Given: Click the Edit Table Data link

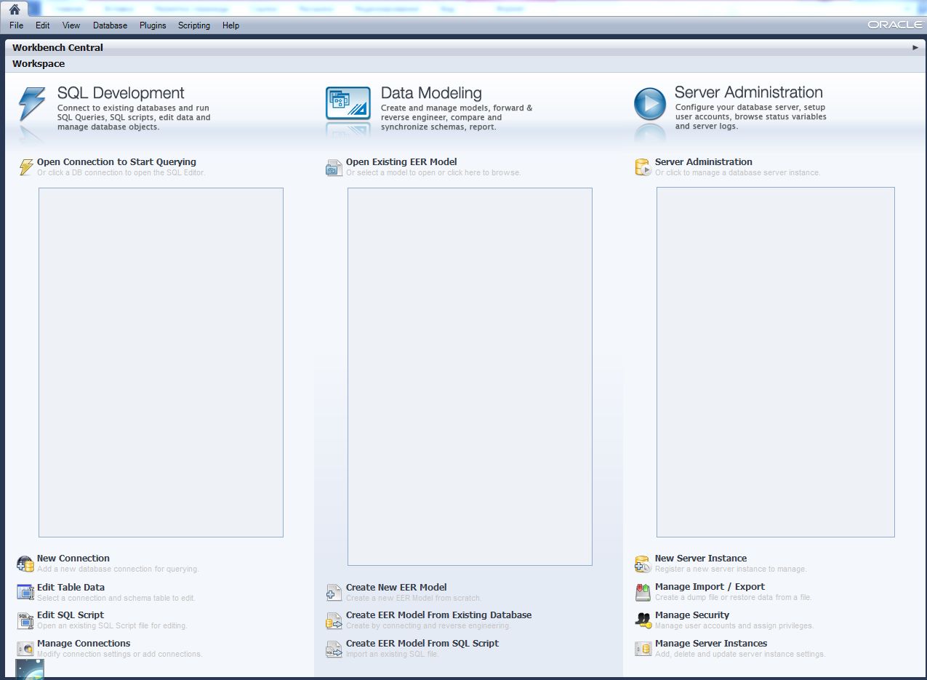Looking at the screenshot, I should [x=71, y=587].
